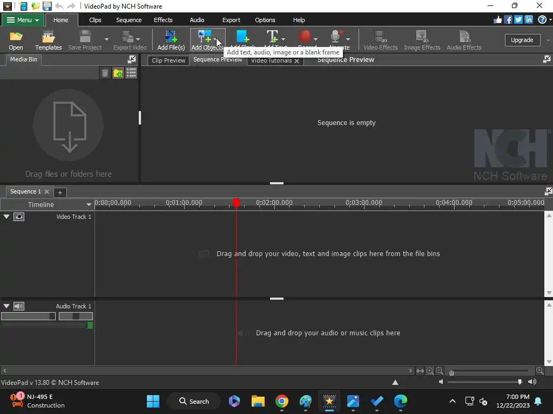The image size is (553, 414).
Task: Click Audio Track 1 volume slider
Action: [x=28, y=316]
